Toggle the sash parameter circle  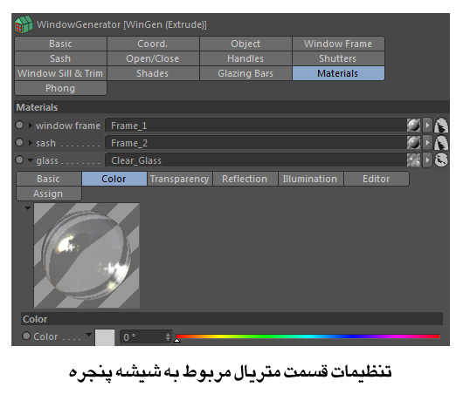coord(19,142)
